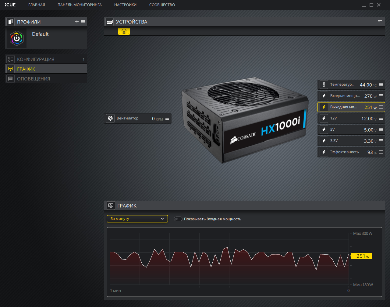Maximize the iCUE window
This screenshot has width=390, height=307.
(371, 5)
